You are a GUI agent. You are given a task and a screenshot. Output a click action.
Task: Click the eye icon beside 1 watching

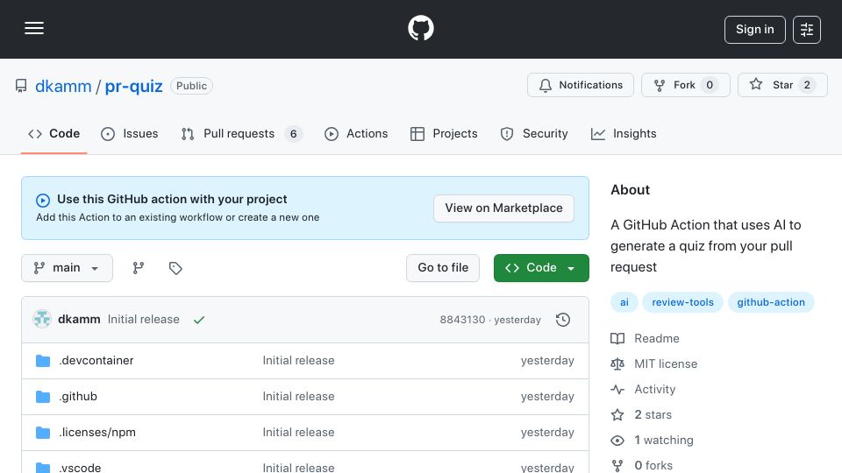point(617,441)
